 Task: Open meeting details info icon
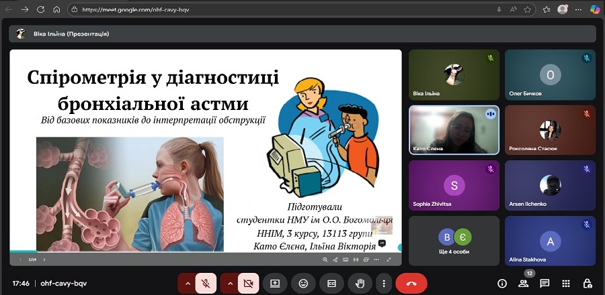point(502,284)
